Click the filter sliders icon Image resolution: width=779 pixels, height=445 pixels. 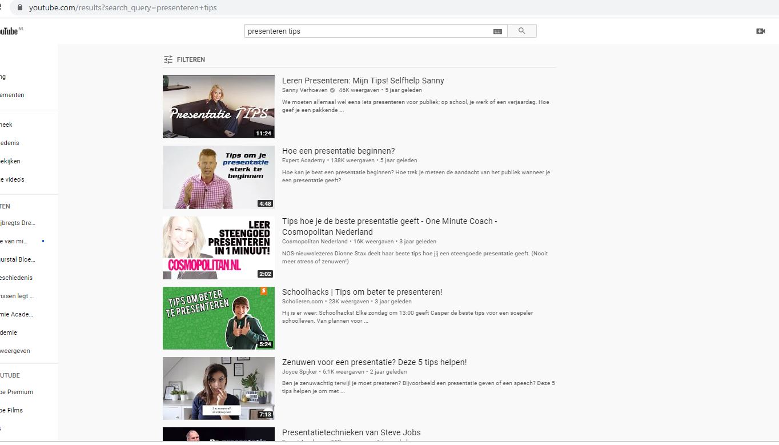click(168, 59)
